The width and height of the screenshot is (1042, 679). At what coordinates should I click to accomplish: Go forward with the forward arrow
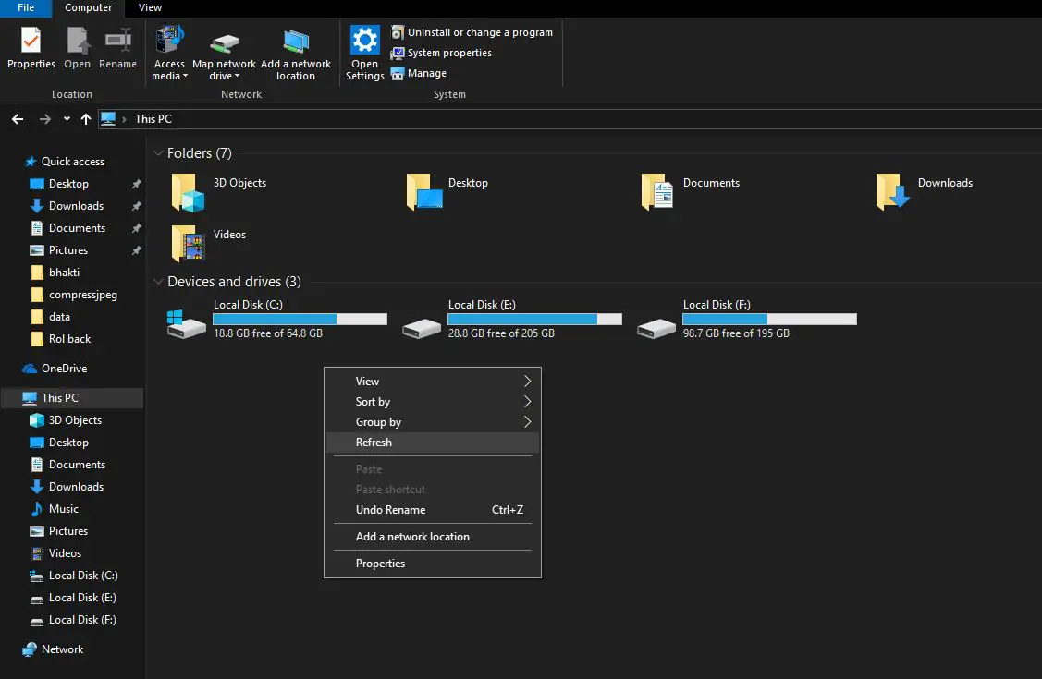click(x=45, y=119)
